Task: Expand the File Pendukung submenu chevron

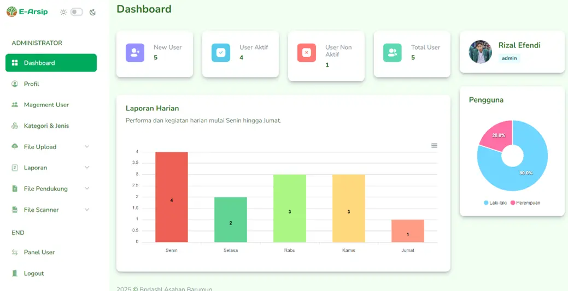Action: click(x=87, y=188)
